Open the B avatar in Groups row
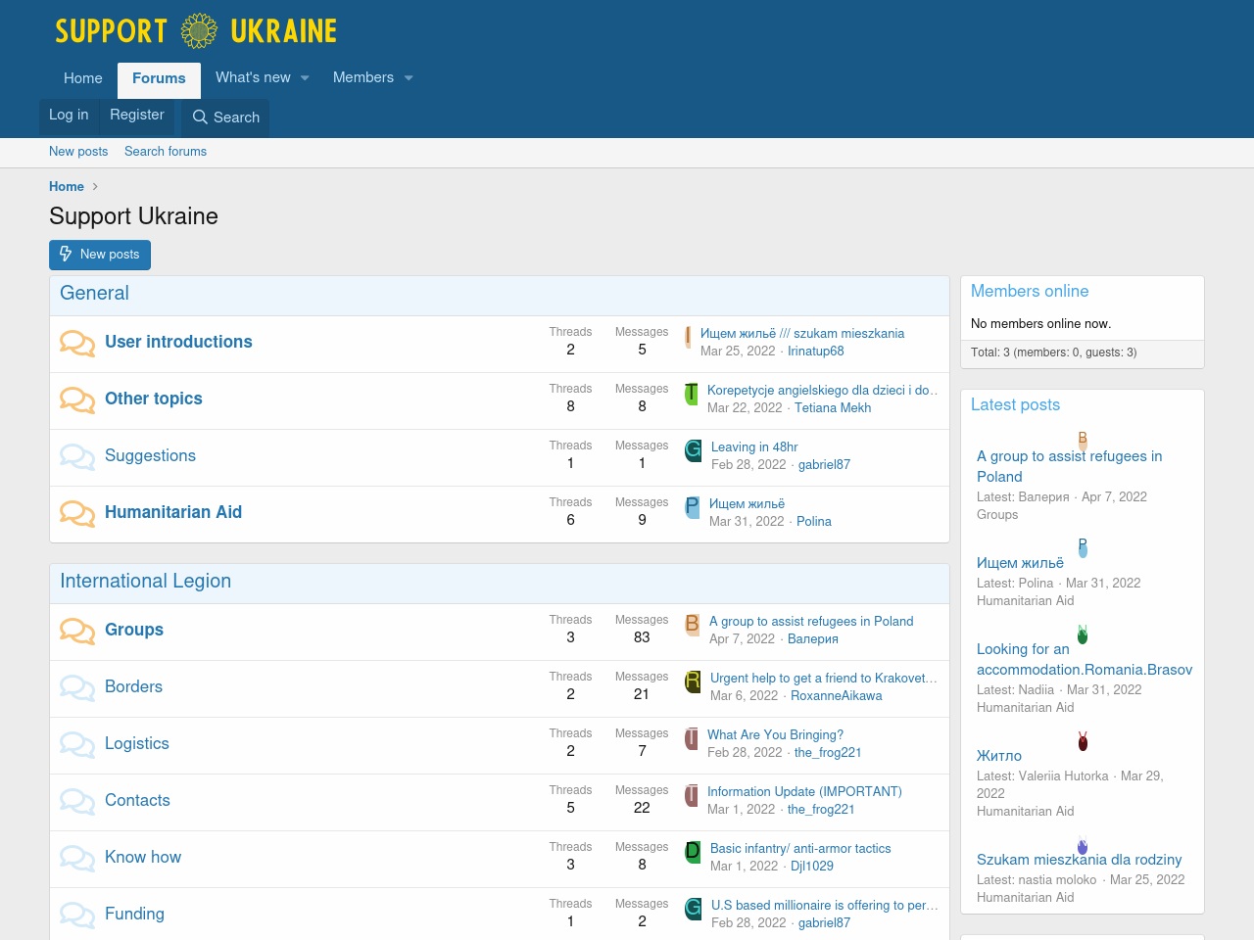This screenshot has height=940, width=1254. [x=692, y=625]
